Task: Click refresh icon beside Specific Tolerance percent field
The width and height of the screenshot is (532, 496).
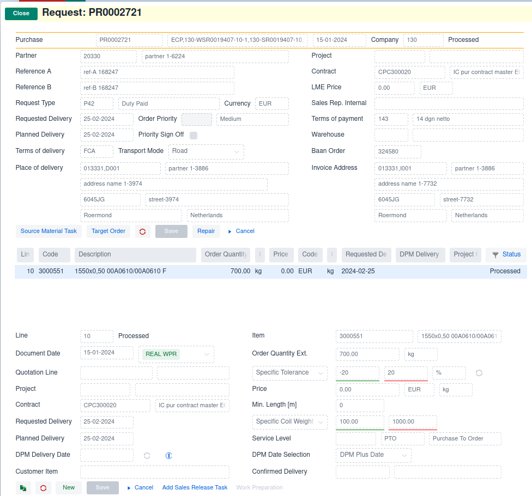Action: click(x=479, y=373)
